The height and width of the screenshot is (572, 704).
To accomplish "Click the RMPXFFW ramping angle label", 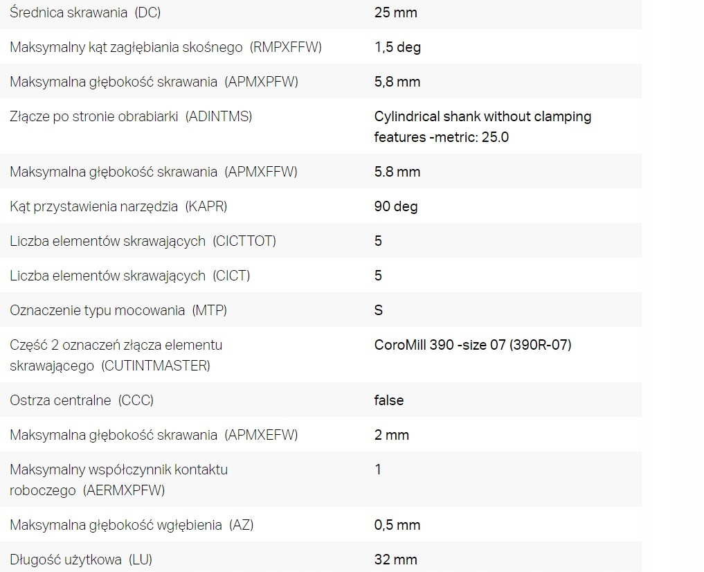I will click(x=165, y=47).
